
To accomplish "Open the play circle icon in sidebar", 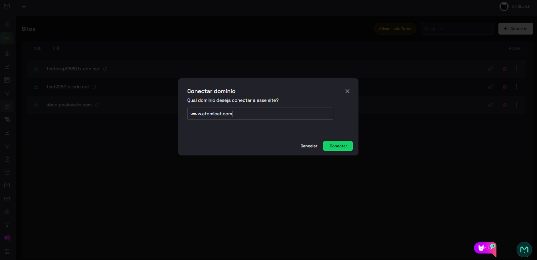I will tap(7, 212).
